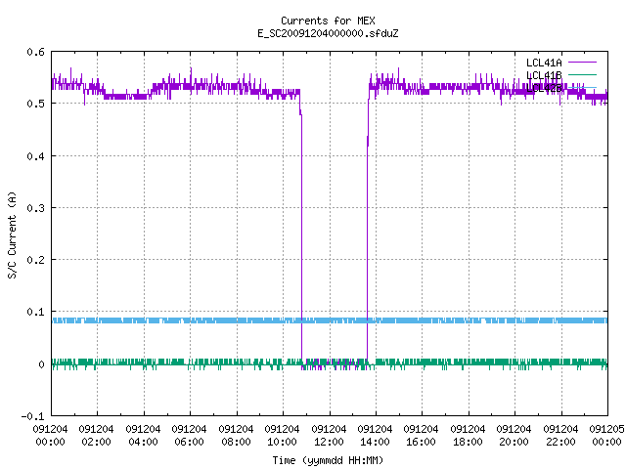This screenshot has height=469, width=626.
Task: Click the 'Time (yymmdd HH:MM)' x-axis label
Action: coord(328,460)
